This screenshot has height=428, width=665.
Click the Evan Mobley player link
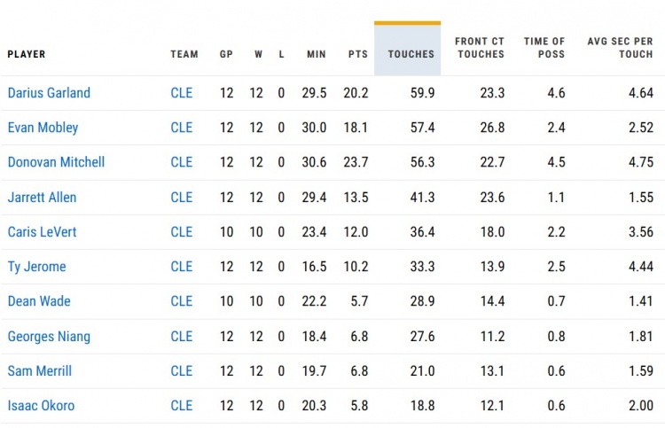[43, 128]
